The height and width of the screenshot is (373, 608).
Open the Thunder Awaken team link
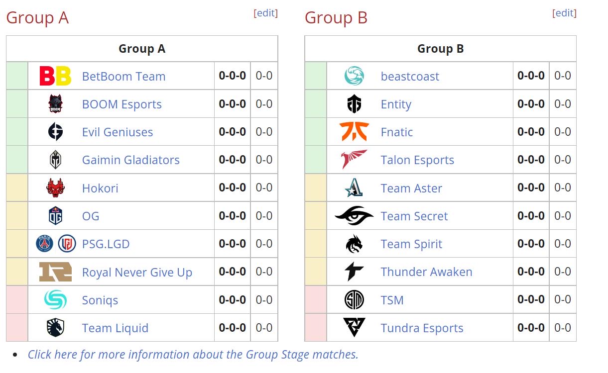pyautogui.click(x=426, y=272)
